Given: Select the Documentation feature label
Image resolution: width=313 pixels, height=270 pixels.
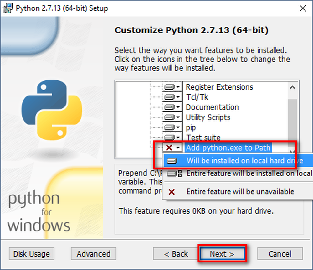Looking at the screenshot, I should pyautogui.click(x=212, y=107).
